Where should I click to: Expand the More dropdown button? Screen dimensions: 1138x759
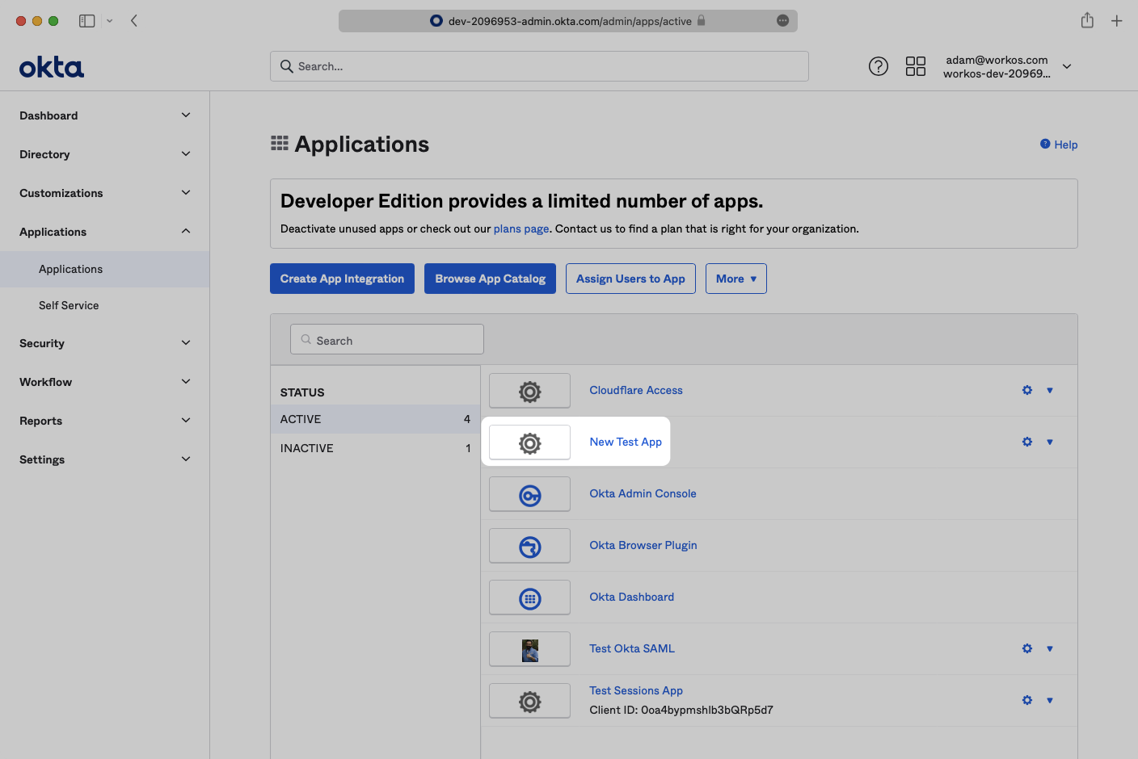coord(735,279)
